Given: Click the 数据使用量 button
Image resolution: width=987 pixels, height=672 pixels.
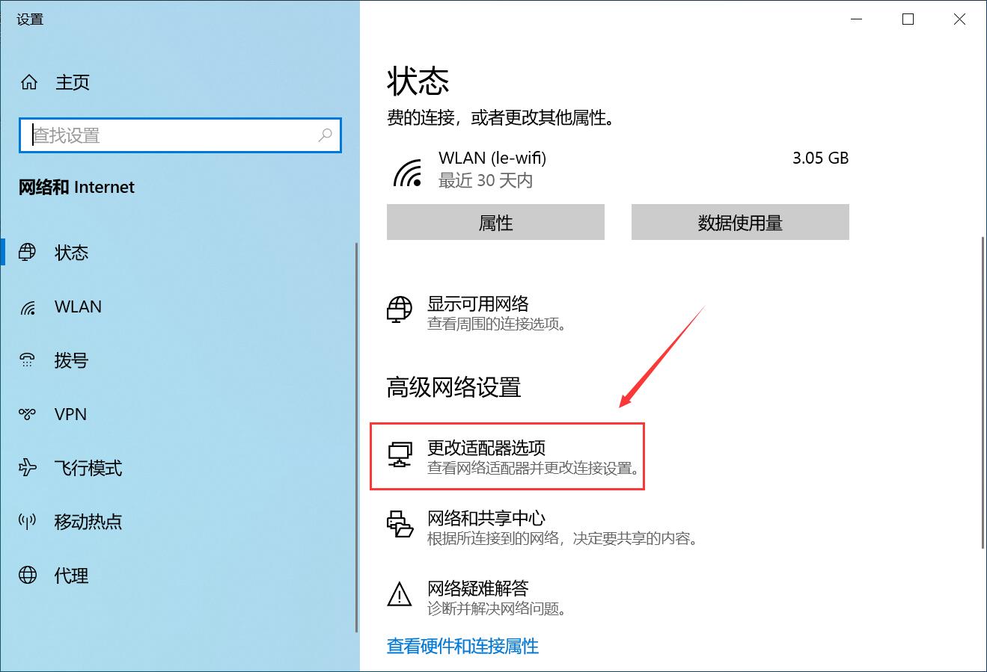Looking at the screenshot, I should point(740,223).
